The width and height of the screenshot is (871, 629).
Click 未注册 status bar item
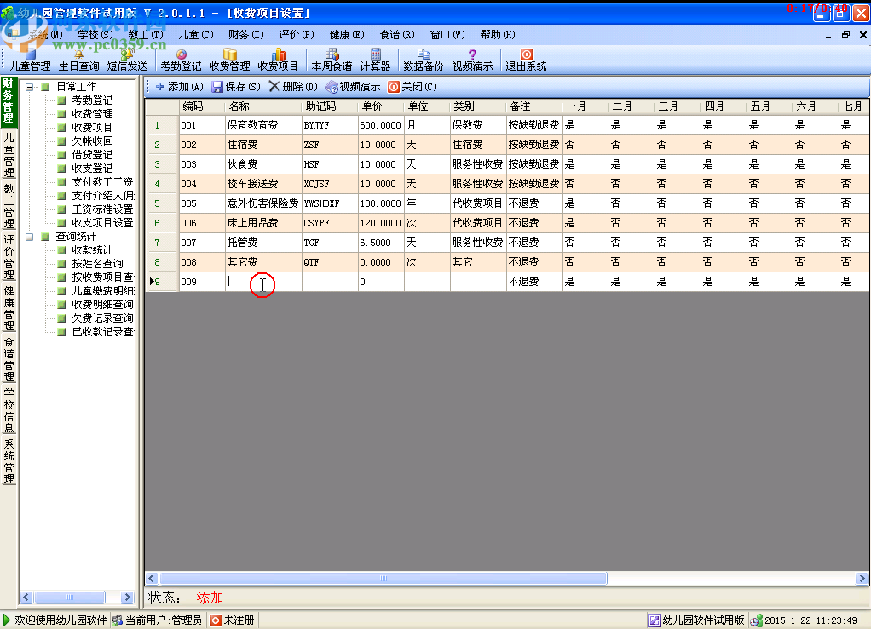click(232, 620)
